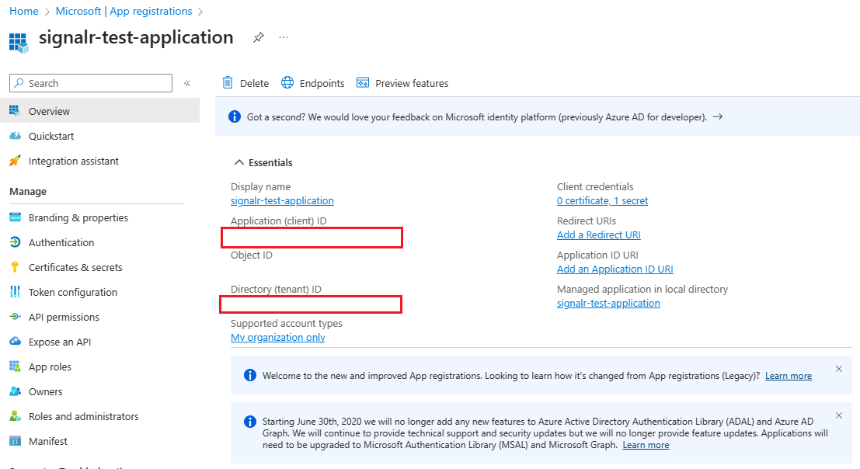Pin this app registration to dashboard
860x469 pixels.
pos(258,36)
